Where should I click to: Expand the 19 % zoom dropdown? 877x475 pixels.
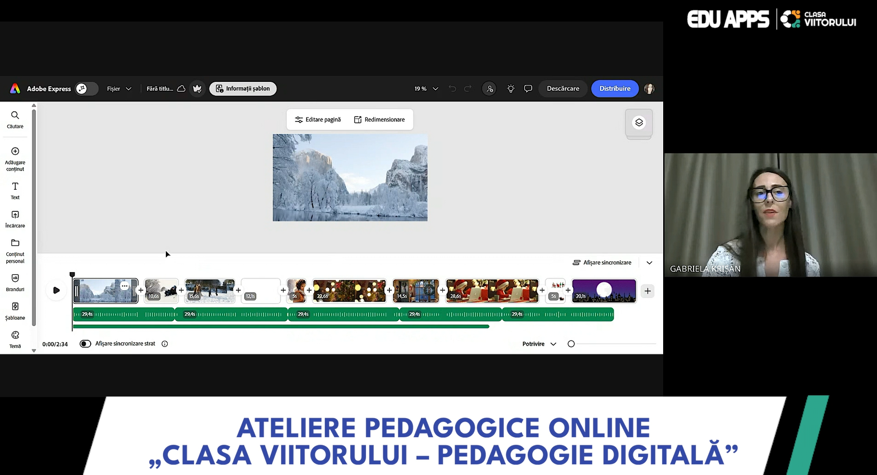(426, 89)
